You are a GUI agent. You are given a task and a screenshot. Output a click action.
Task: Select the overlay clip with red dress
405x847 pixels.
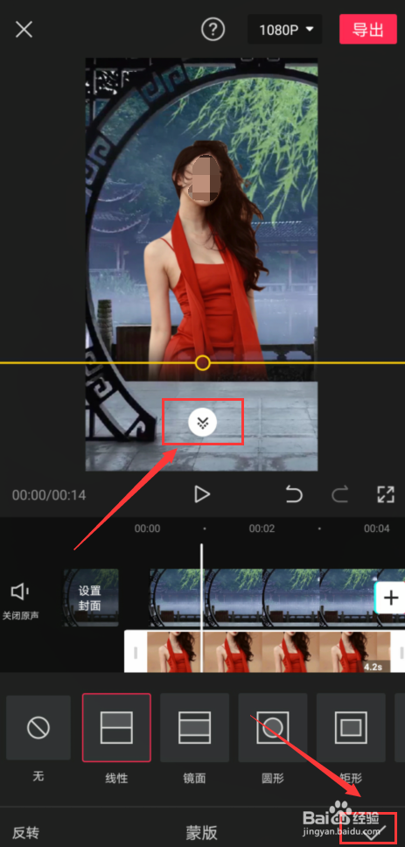coord(269,652)
